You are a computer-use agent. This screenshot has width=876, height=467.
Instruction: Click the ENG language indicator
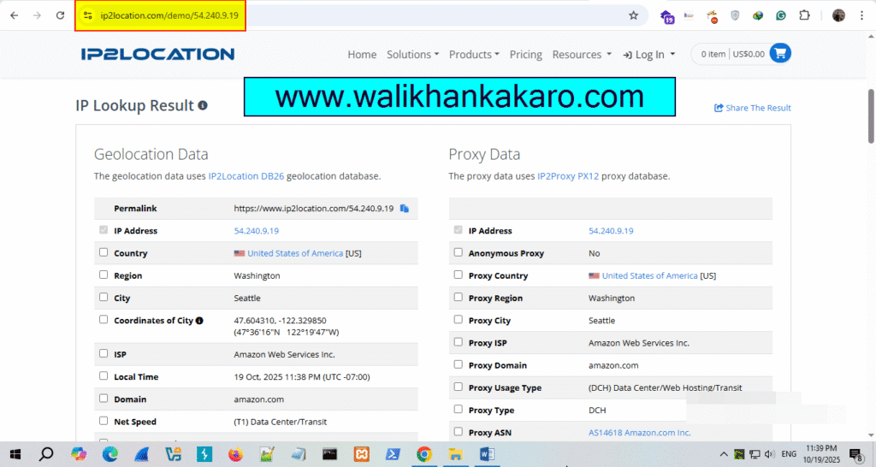789,454
